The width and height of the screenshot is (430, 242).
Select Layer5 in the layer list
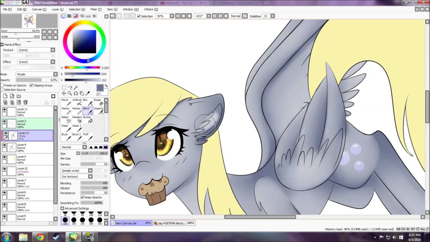coord(28,159)
